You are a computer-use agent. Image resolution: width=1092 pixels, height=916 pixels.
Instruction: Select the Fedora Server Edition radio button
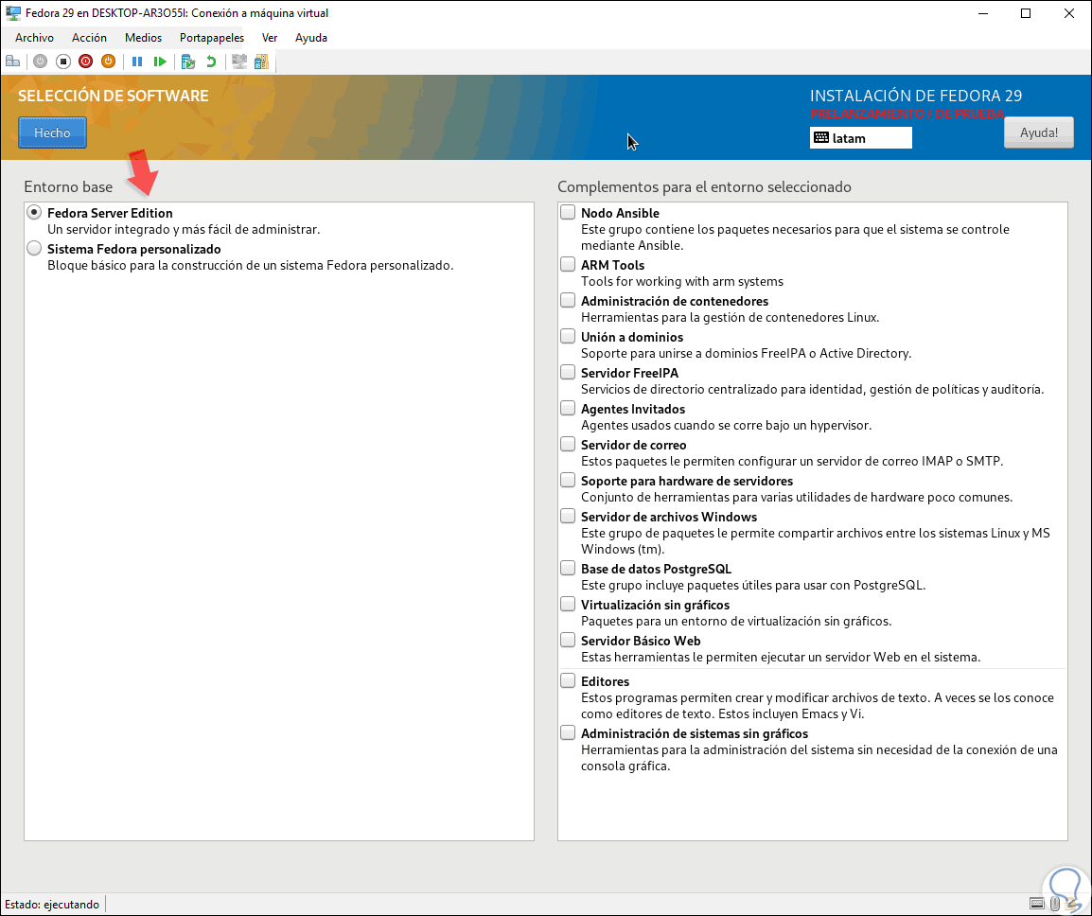click(x=34, y=213)
